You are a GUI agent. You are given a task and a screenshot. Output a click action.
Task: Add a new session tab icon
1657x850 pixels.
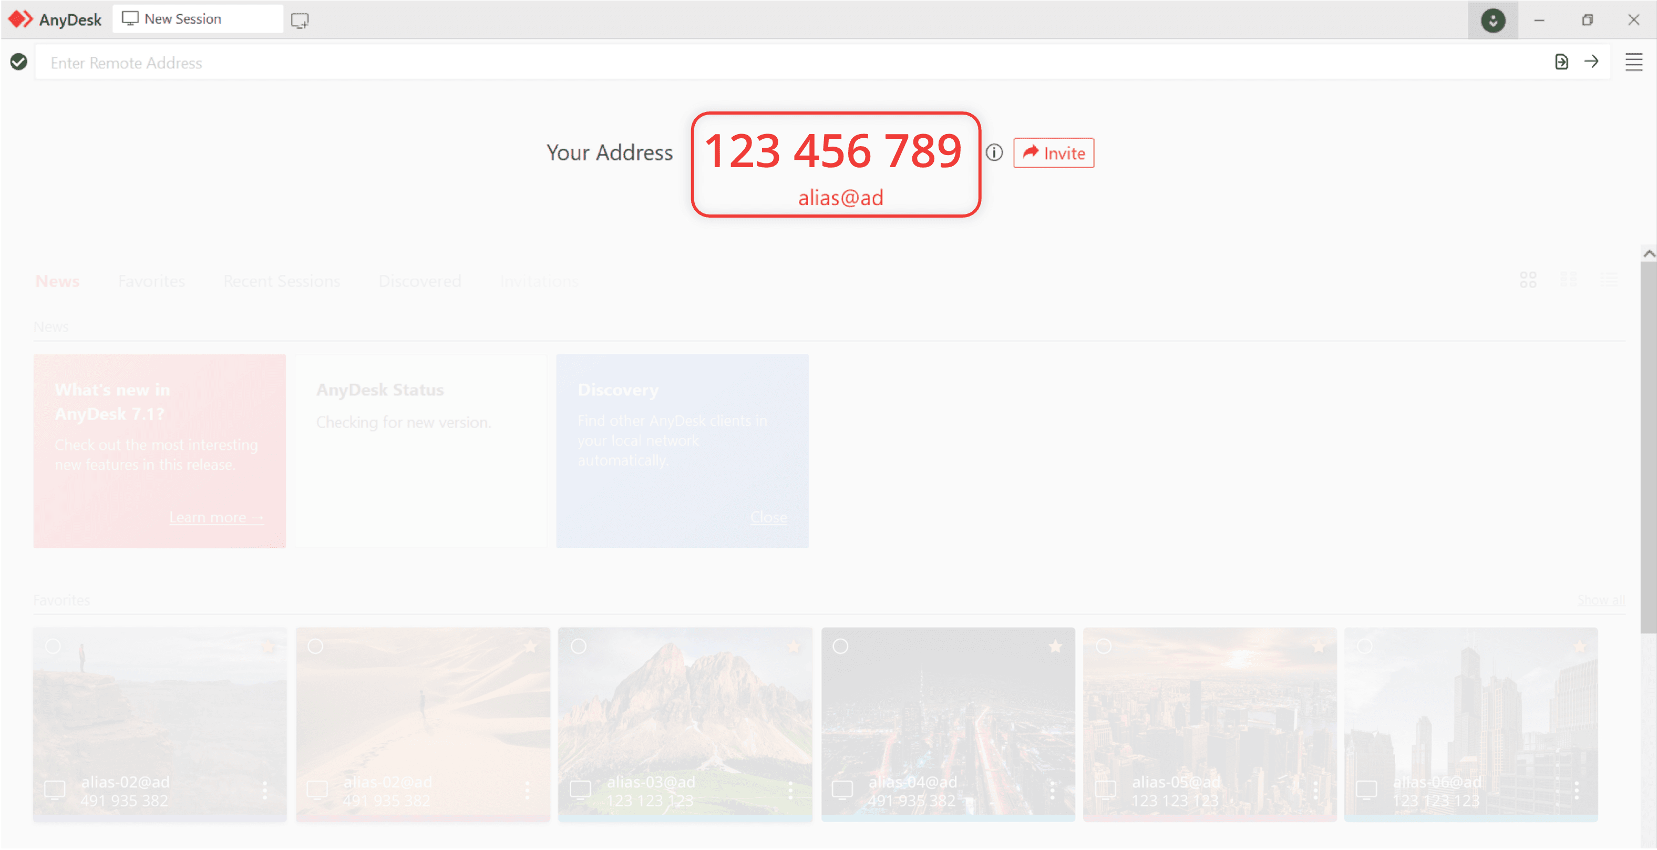click(300, 20)
